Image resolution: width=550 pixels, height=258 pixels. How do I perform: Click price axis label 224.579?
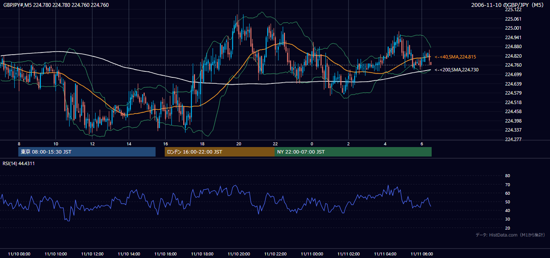coord(513,93)
